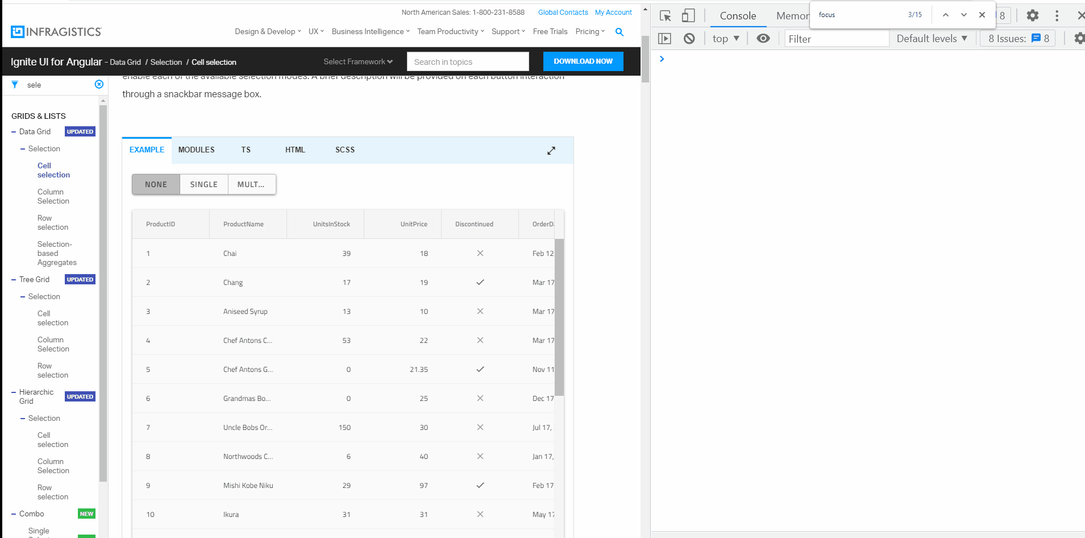Open DevTools settings gear
Viewport: 1085px width, 538px height.
[x=1033, y=15]
